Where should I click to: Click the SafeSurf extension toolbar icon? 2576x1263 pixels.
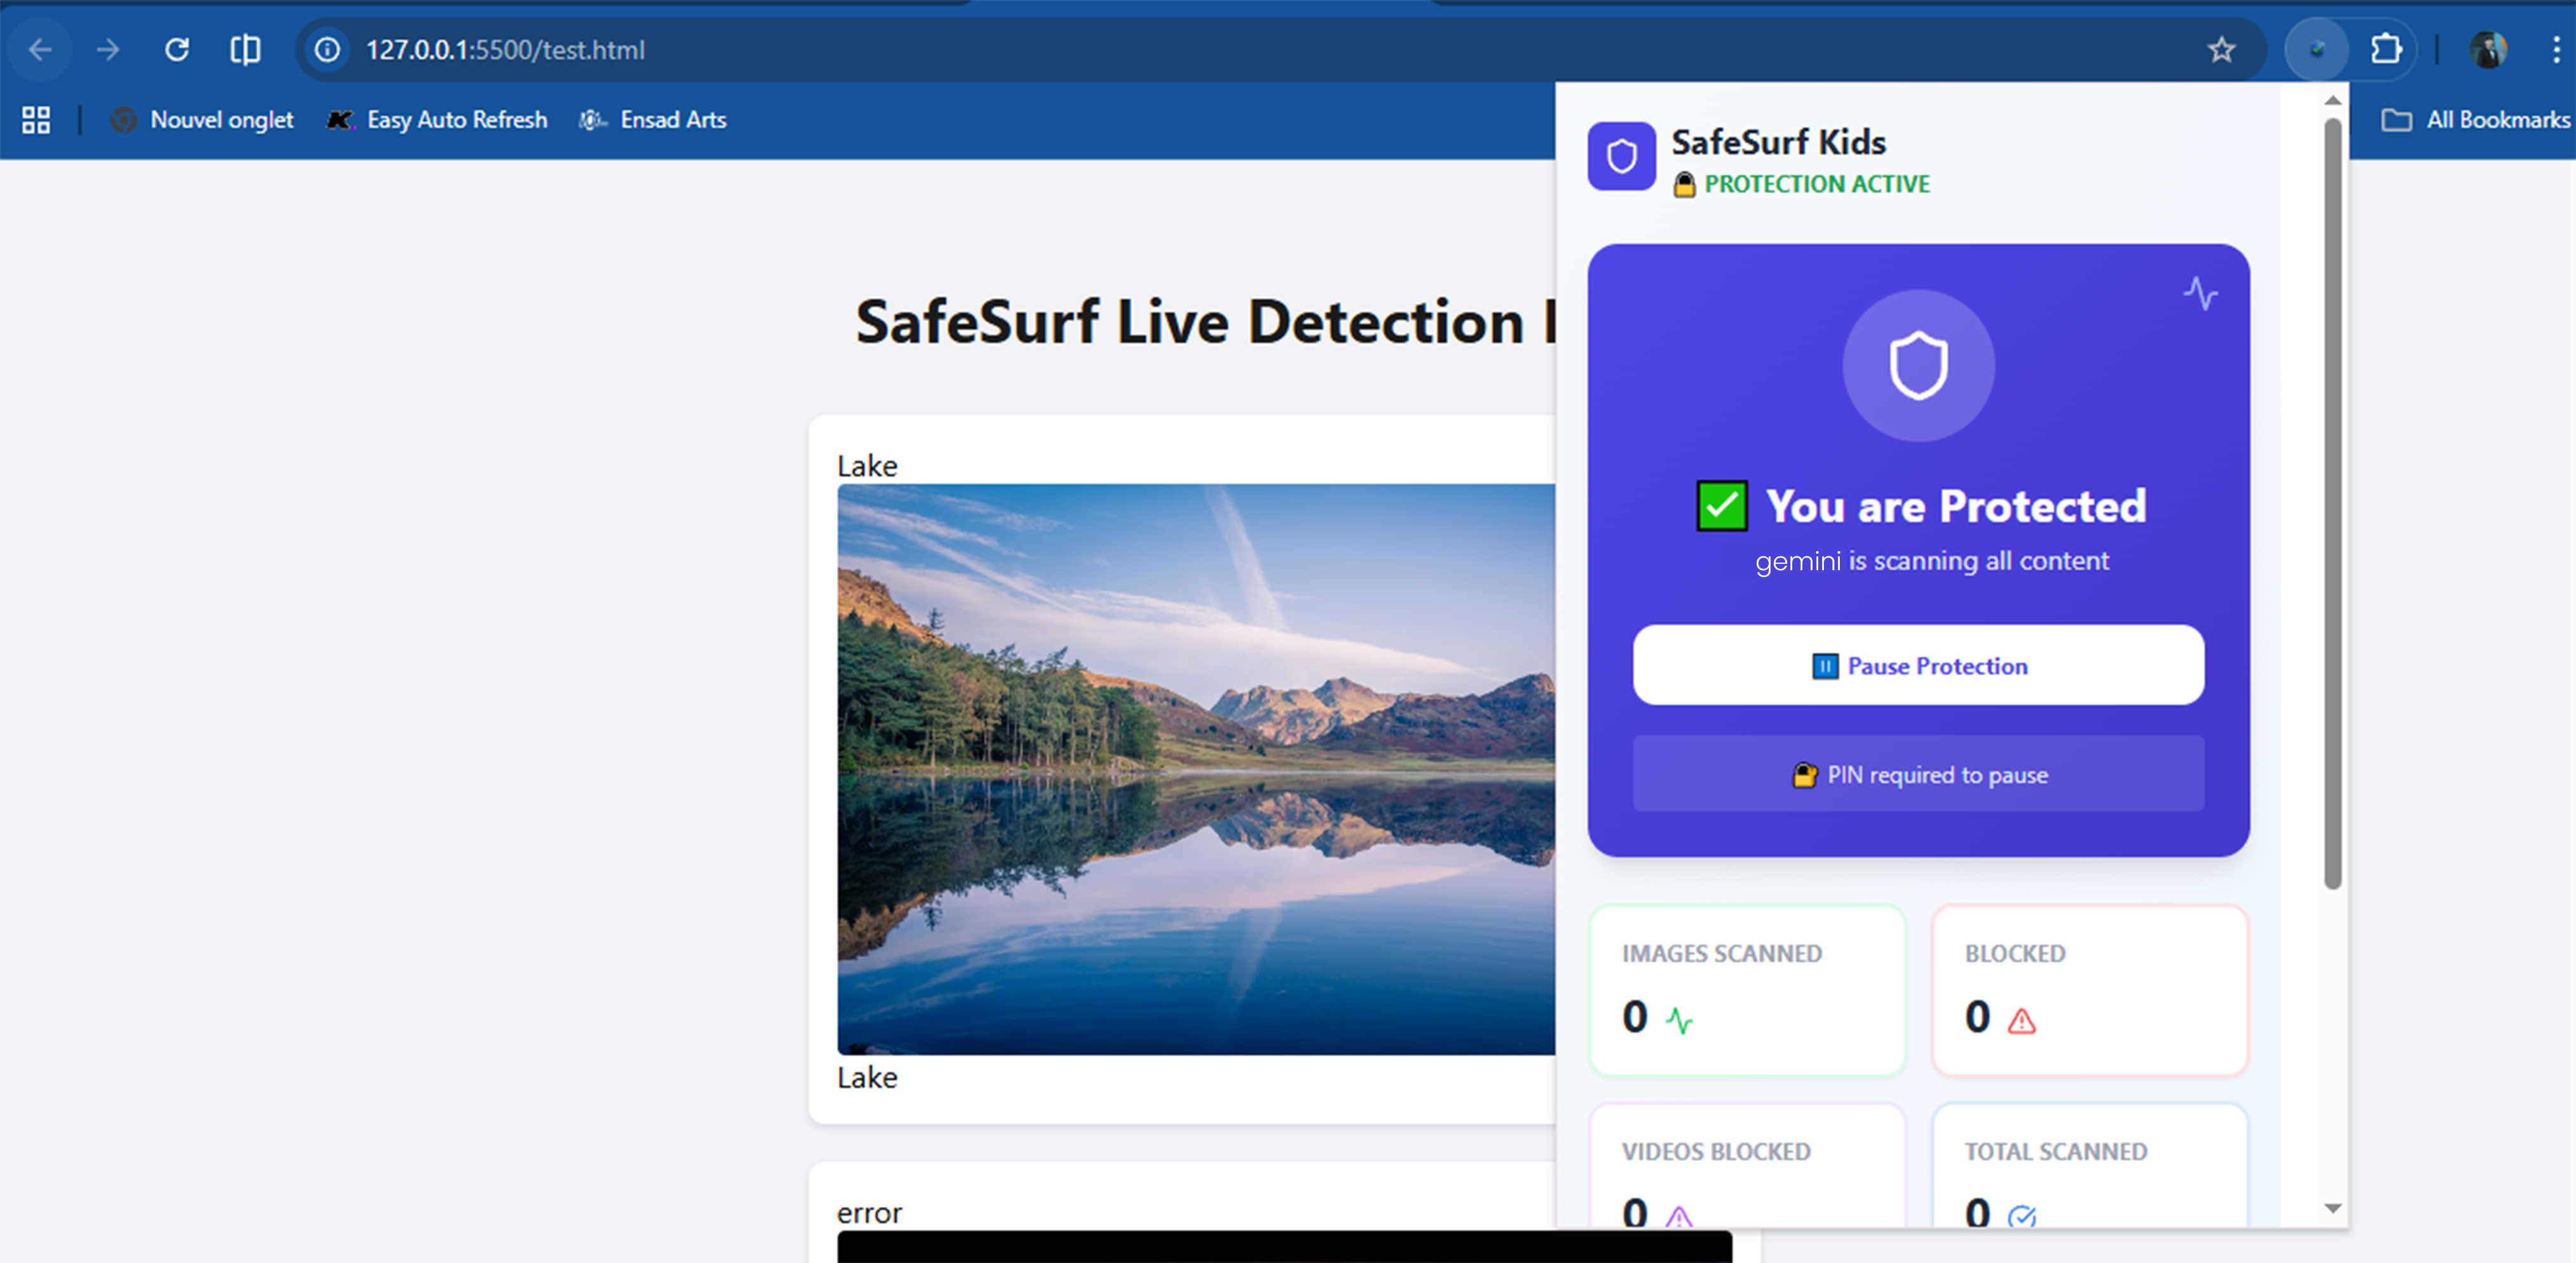2316,49
